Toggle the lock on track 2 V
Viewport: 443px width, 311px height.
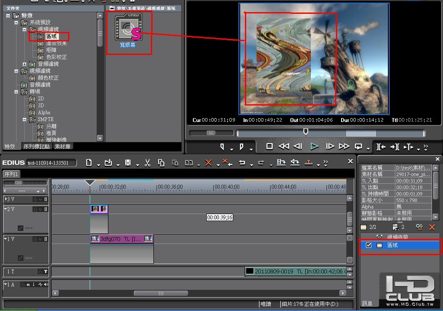[x=35, y=209]
